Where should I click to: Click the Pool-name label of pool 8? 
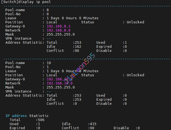click(x=15, y=10)
